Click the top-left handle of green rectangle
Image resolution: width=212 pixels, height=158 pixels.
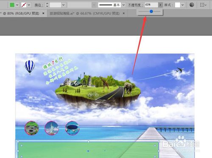tap(18, 142)
